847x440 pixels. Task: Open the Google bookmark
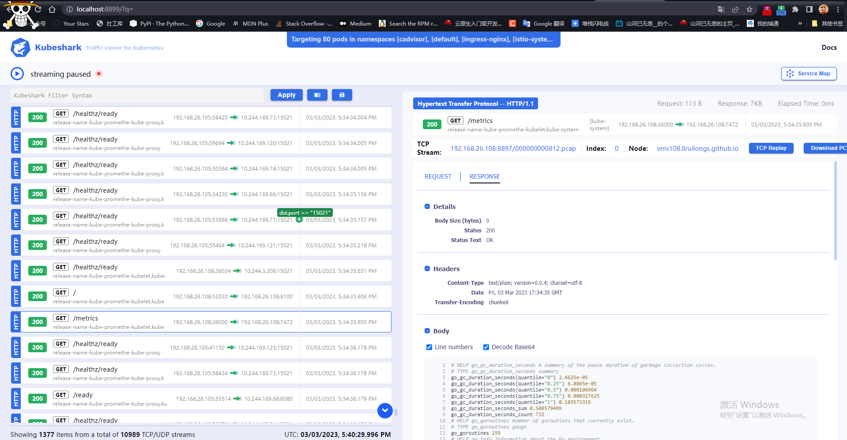(211, 23)
